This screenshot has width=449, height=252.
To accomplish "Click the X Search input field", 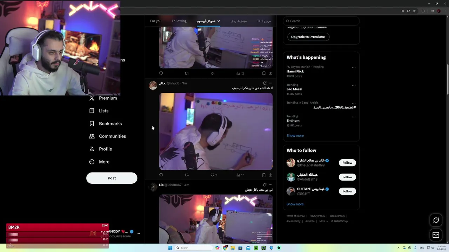I will [x=321, y=21].
